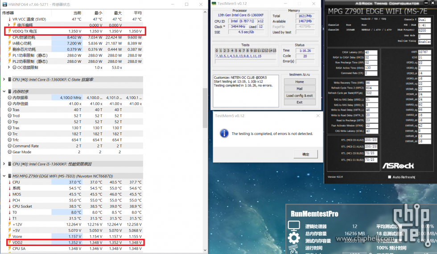This screenshot has width=437, height=254.
Task: Click lightning icon beside VDDQ TX 电压
Action: (x=10, y=31)
